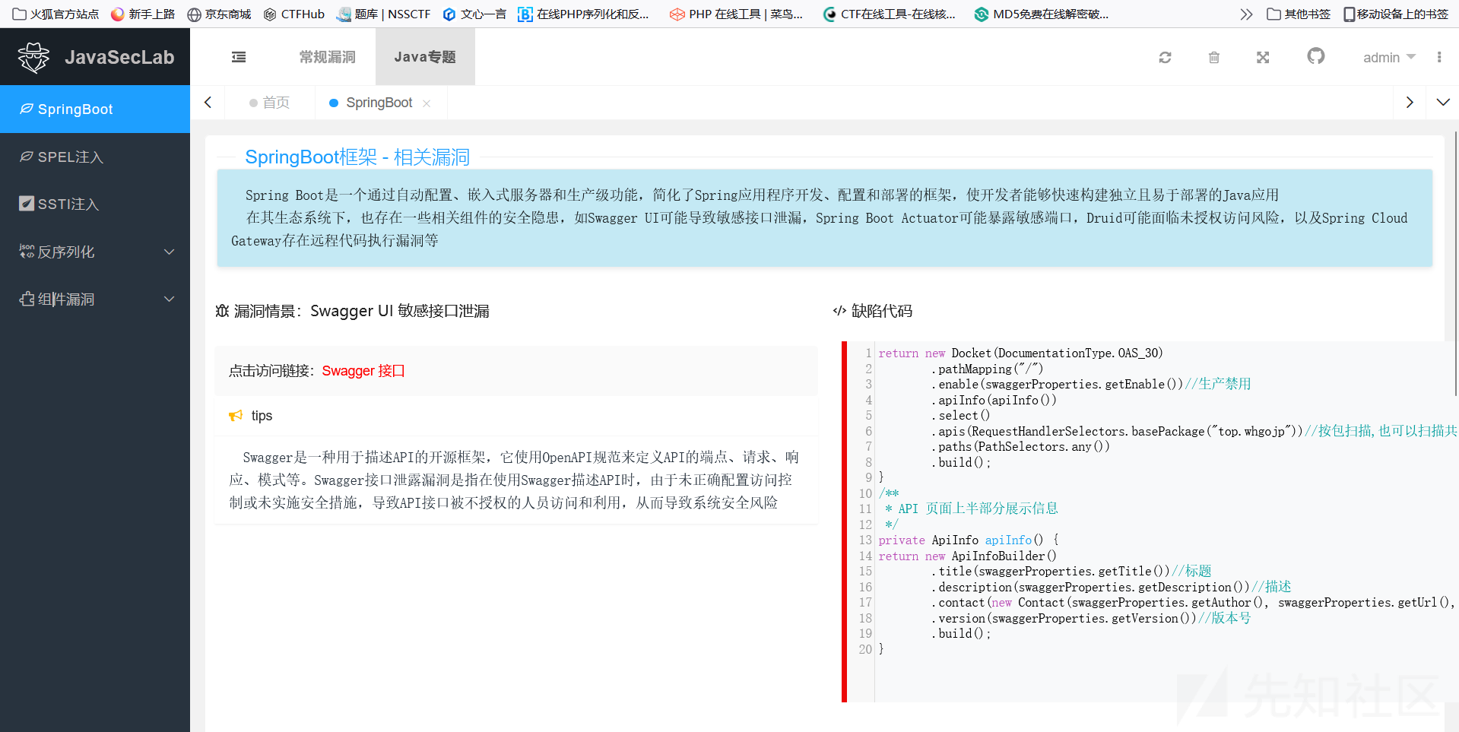Switch to the 首页 page tab
The width and height of the screenshot is (1459, 732).
click(270, 103)
